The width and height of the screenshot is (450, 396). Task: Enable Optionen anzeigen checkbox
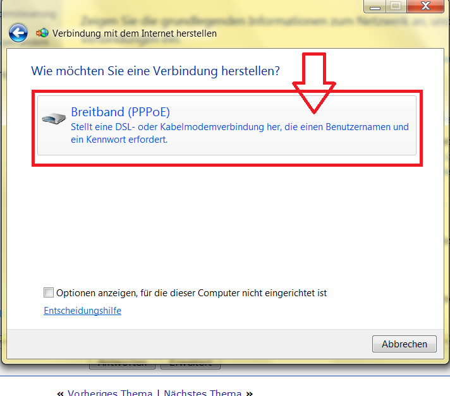pos(49,292)
